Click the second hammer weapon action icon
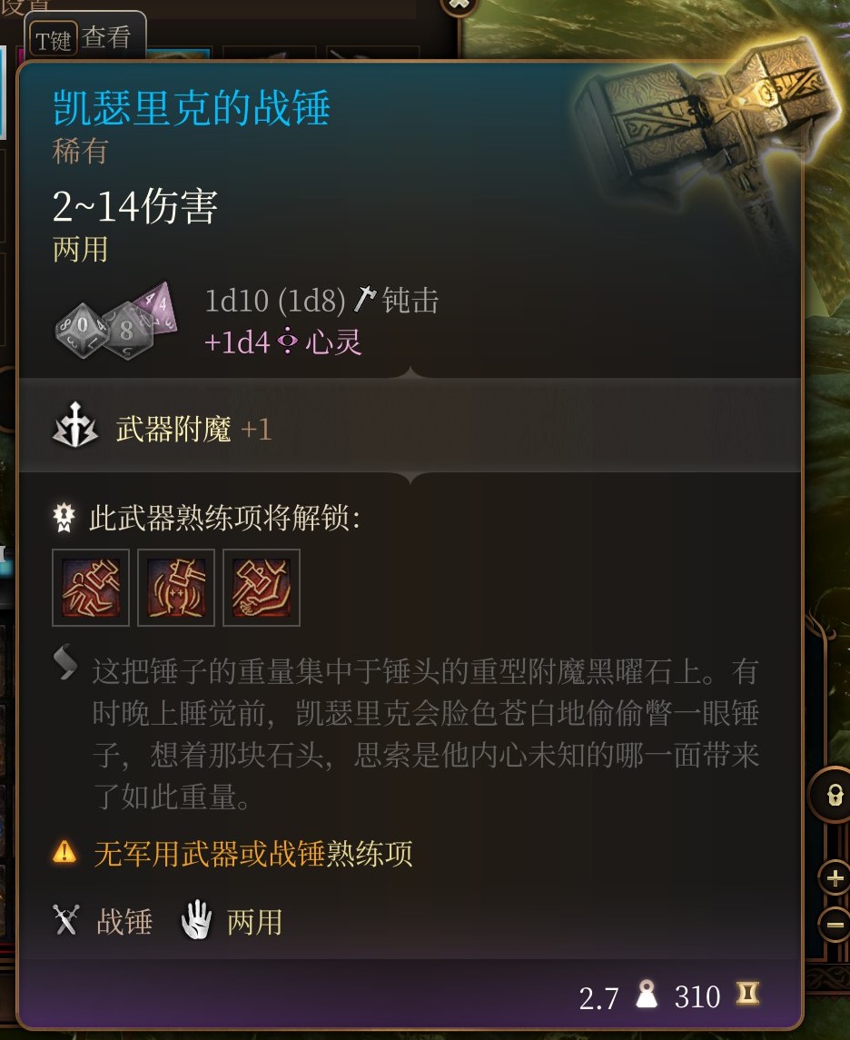The width and height of the screenshot is (850, 1040). coord(175,588)
